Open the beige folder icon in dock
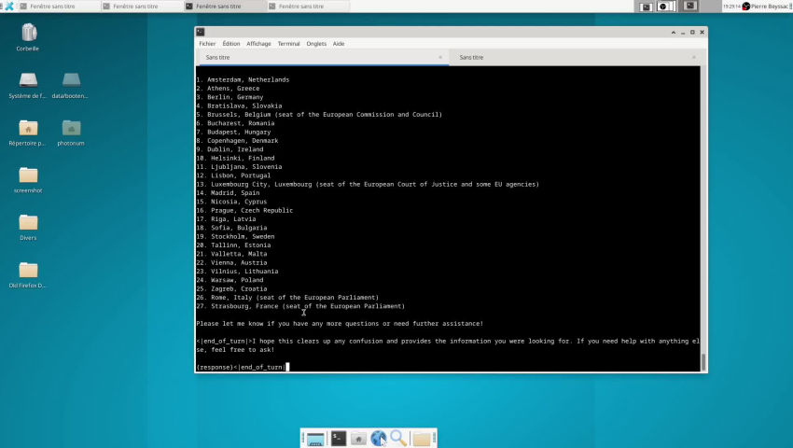Viewport: 793px width, 448px height. (422, 439)
